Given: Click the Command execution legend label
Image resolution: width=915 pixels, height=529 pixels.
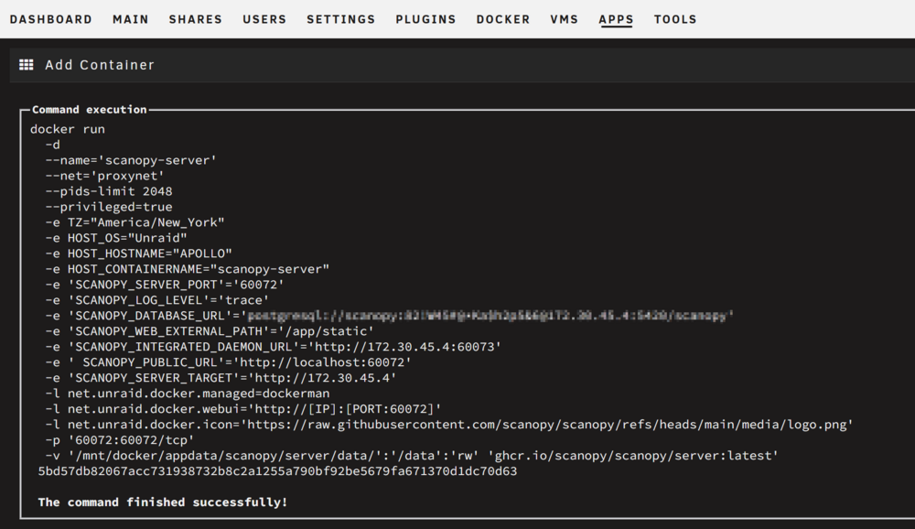Looking at the screenshot, I should pyautogui.click(x=90, y=110).
